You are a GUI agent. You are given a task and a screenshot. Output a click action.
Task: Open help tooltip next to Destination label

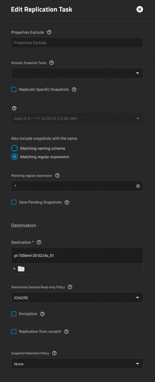39,242
